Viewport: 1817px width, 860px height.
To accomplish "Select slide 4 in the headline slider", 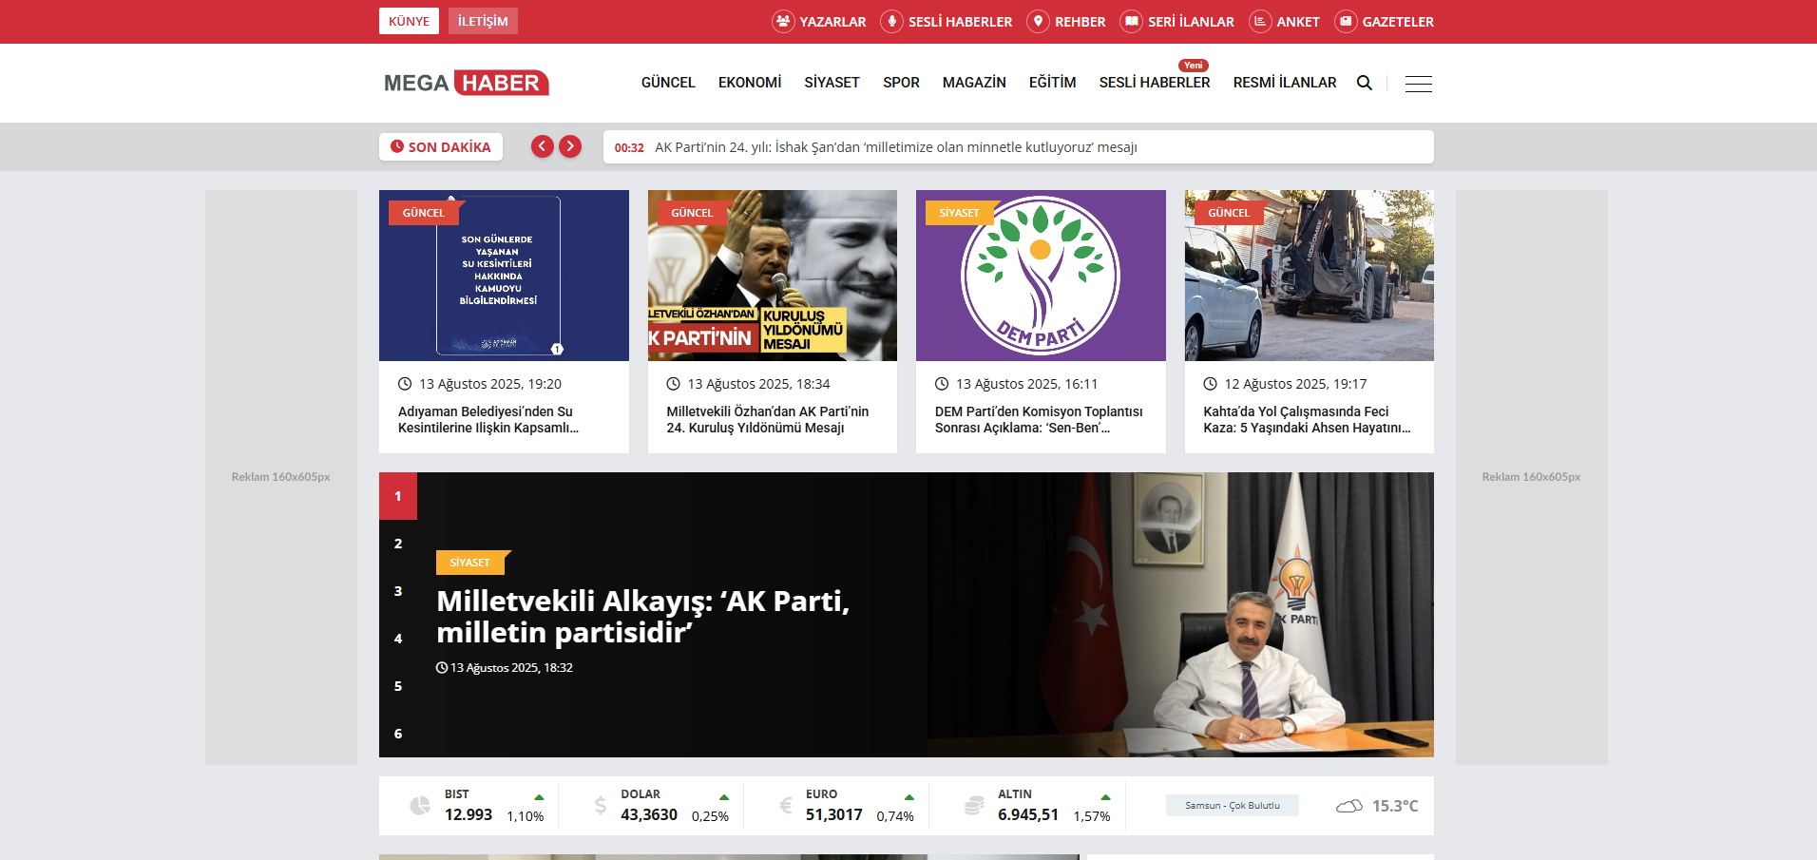I will coord(398,639).
